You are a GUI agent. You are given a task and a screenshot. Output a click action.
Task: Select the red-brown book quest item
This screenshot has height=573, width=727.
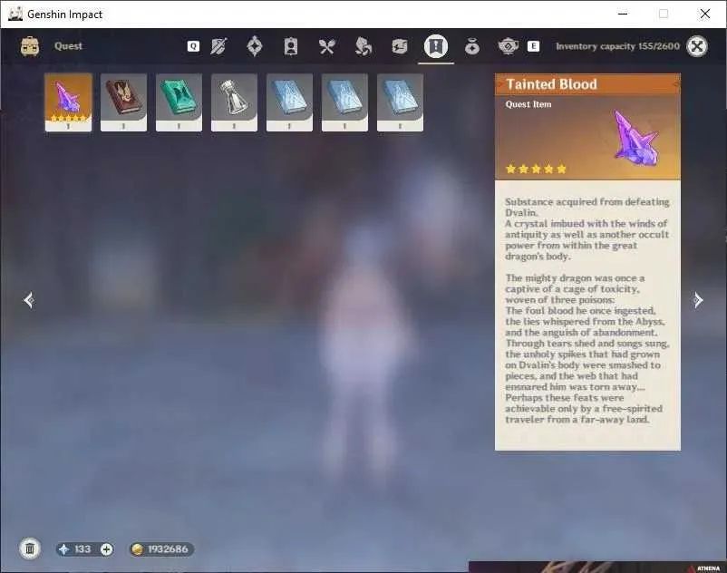pyautogui.click(x=123, y=102)
